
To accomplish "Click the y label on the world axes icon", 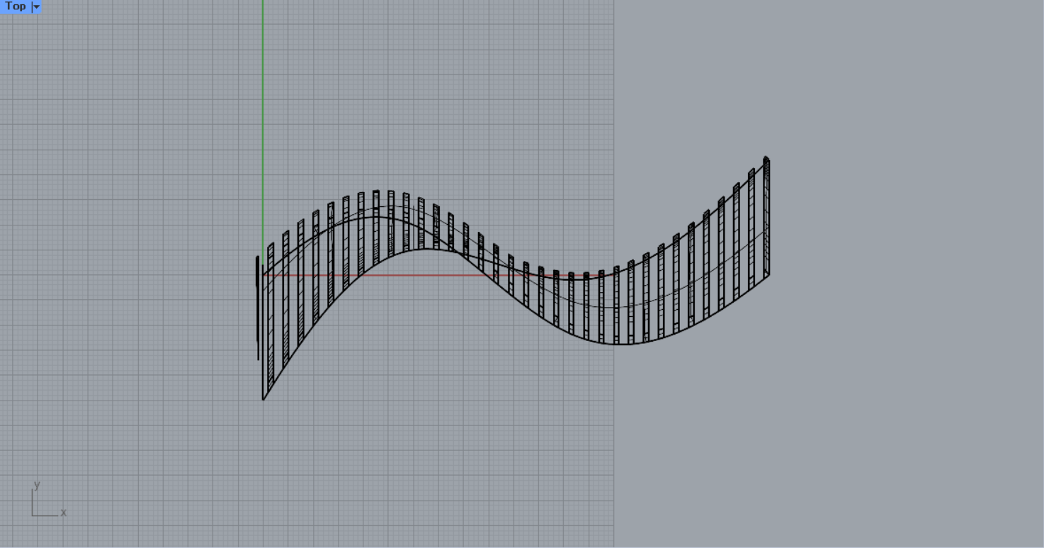I will point(37,485).
